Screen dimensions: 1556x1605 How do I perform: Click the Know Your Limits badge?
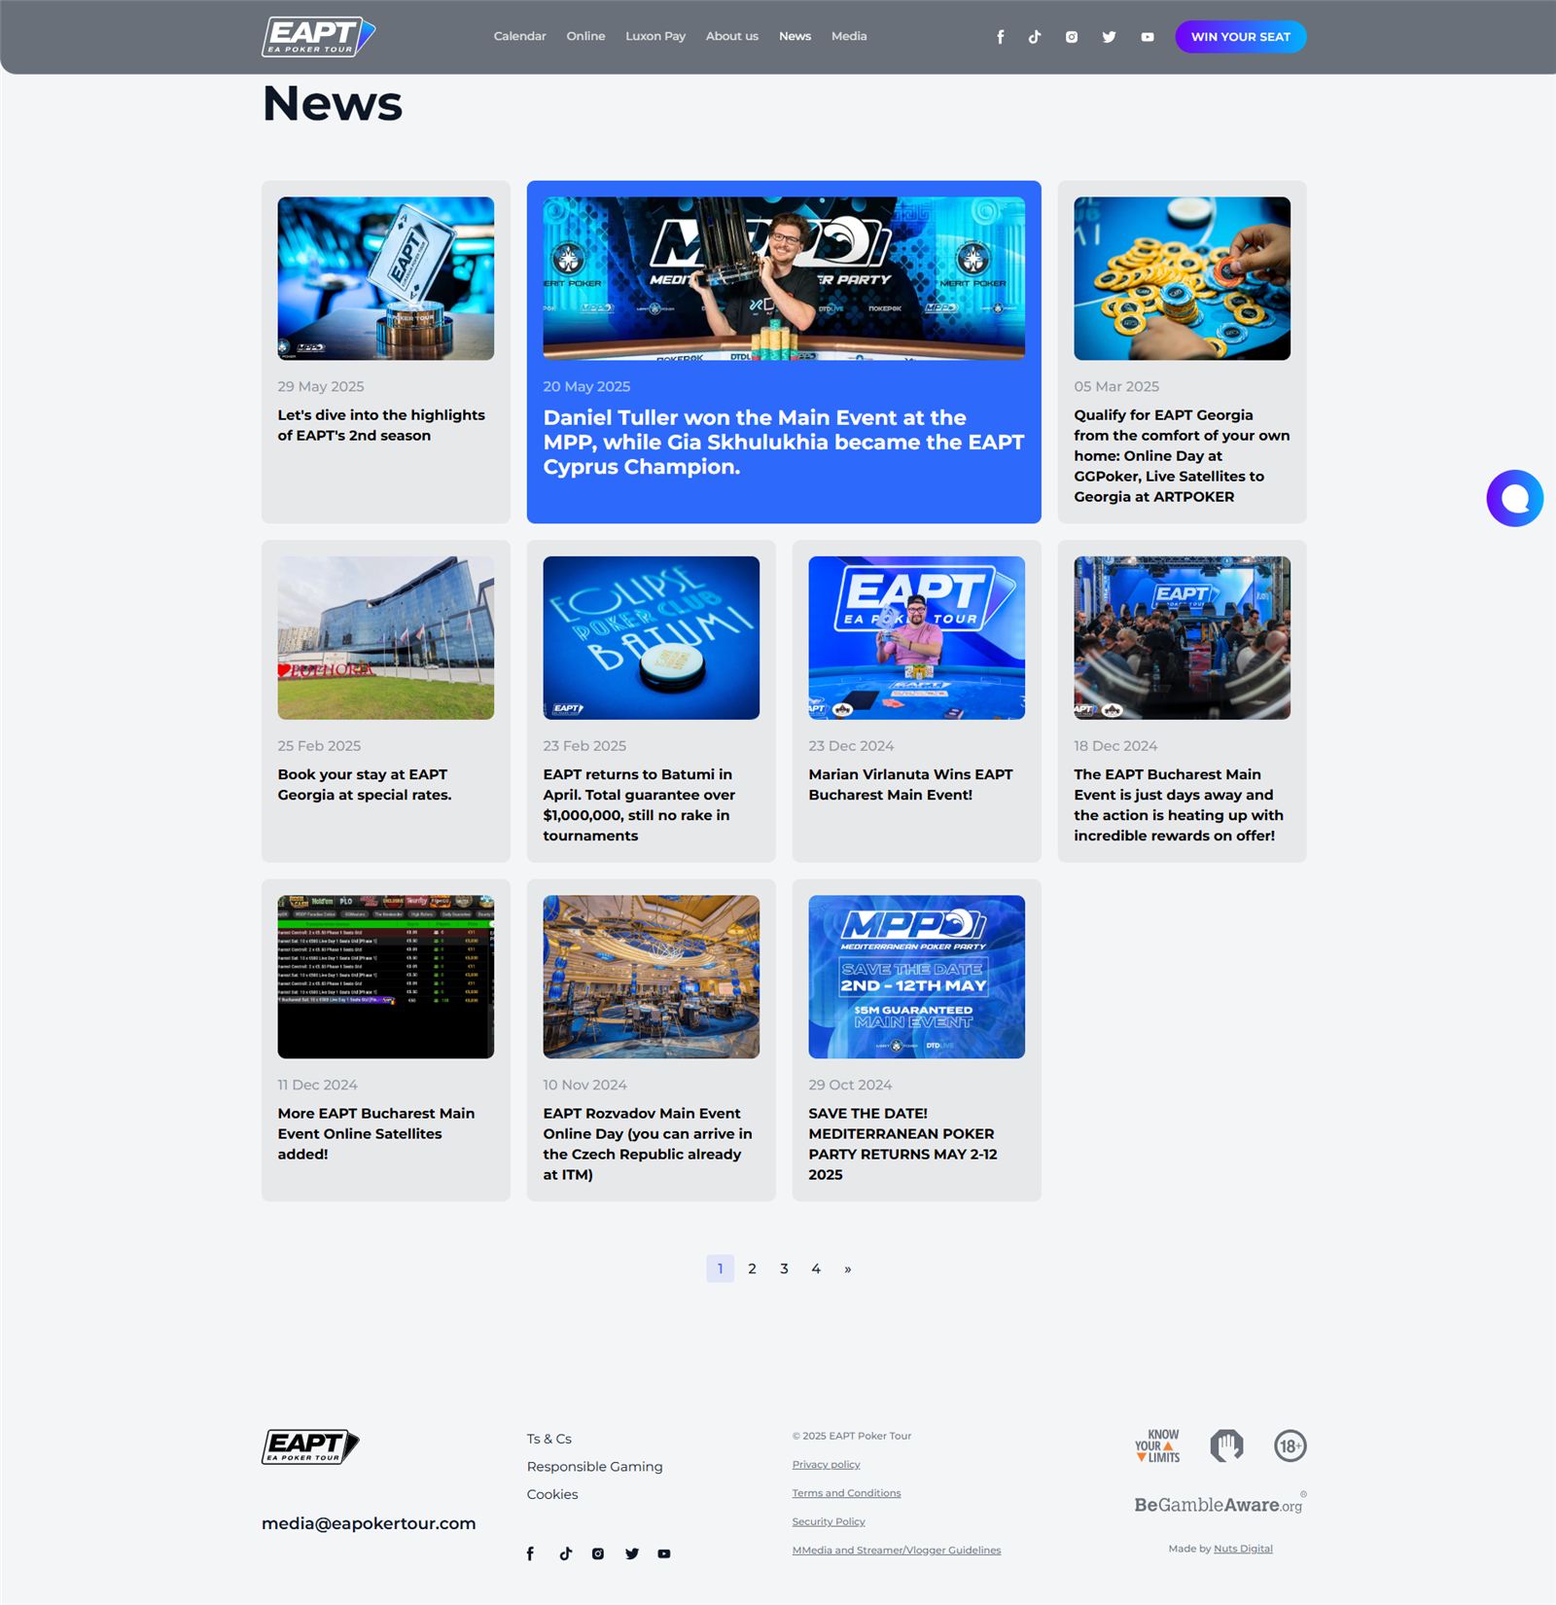1157,1445
